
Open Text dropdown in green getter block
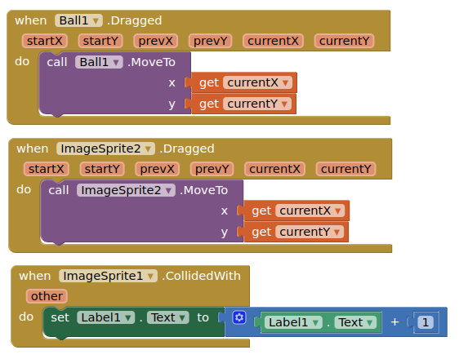[x=355, y=322]
